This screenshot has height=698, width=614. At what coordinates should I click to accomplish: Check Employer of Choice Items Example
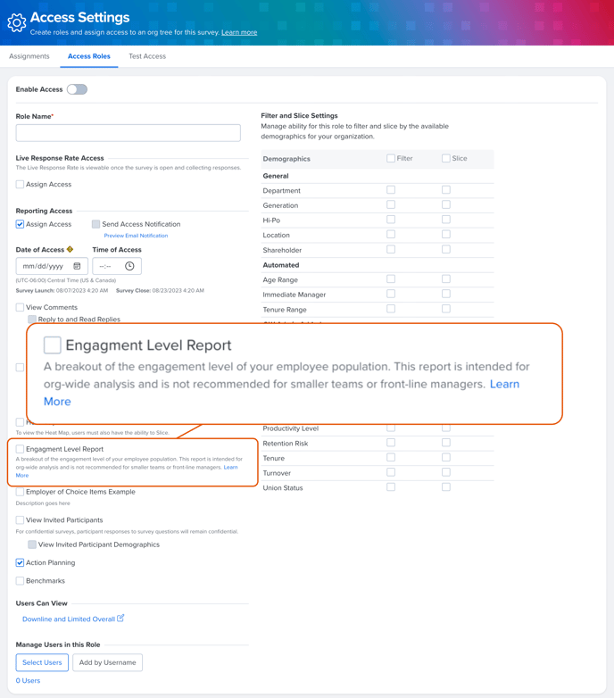pos(20,492)
